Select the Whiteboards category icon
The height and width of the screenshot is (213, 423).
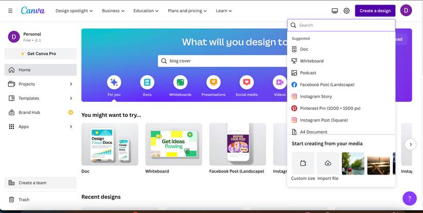click(x=180, y=82)
